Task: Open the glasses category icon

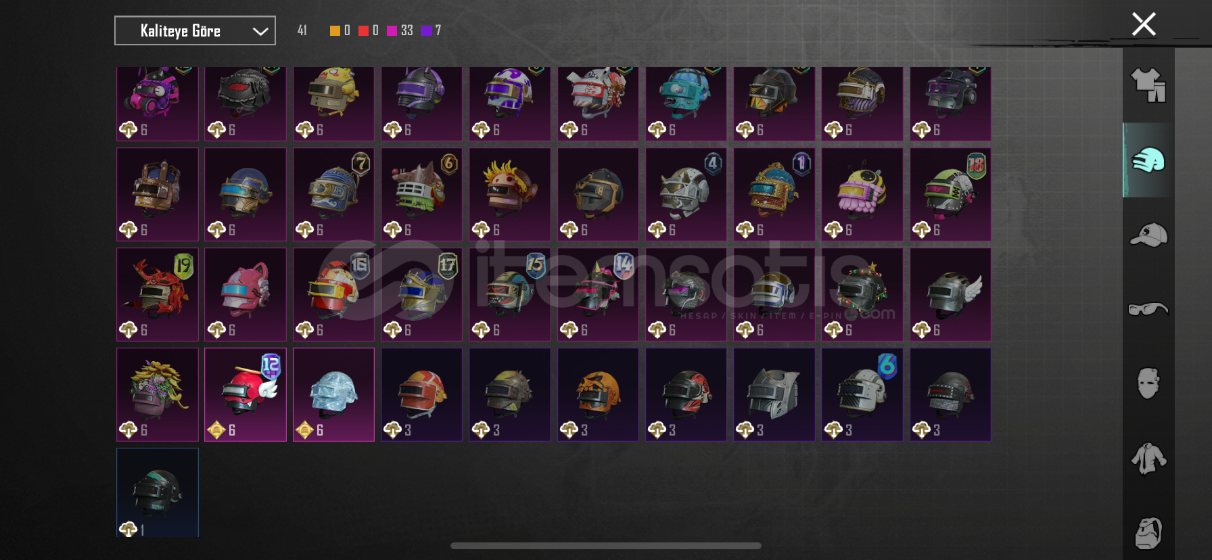Action: click(1148, 309)
